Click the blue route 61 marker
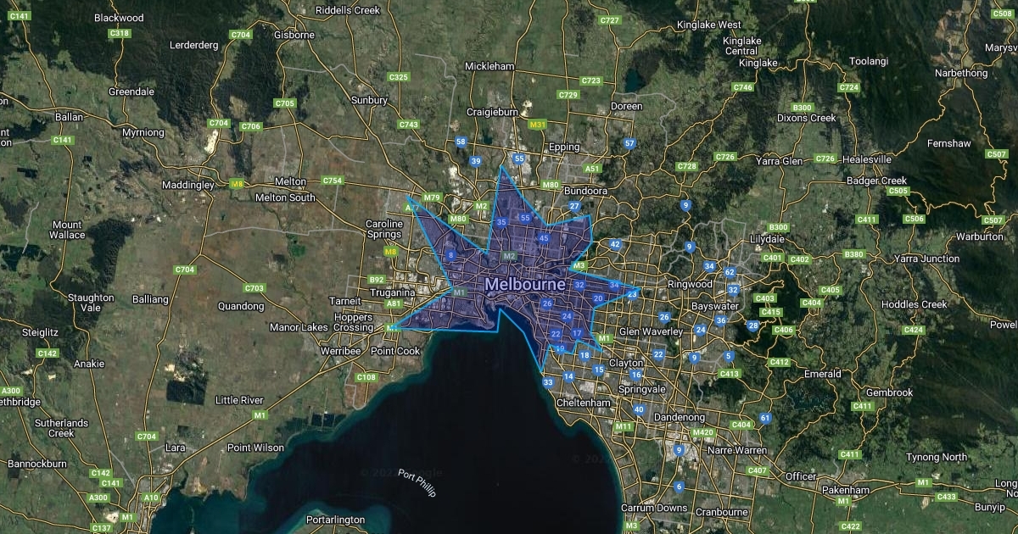 [765, 418]
